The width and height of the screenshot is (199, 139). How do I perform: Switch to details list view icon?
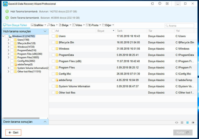(x=187, y=123)
